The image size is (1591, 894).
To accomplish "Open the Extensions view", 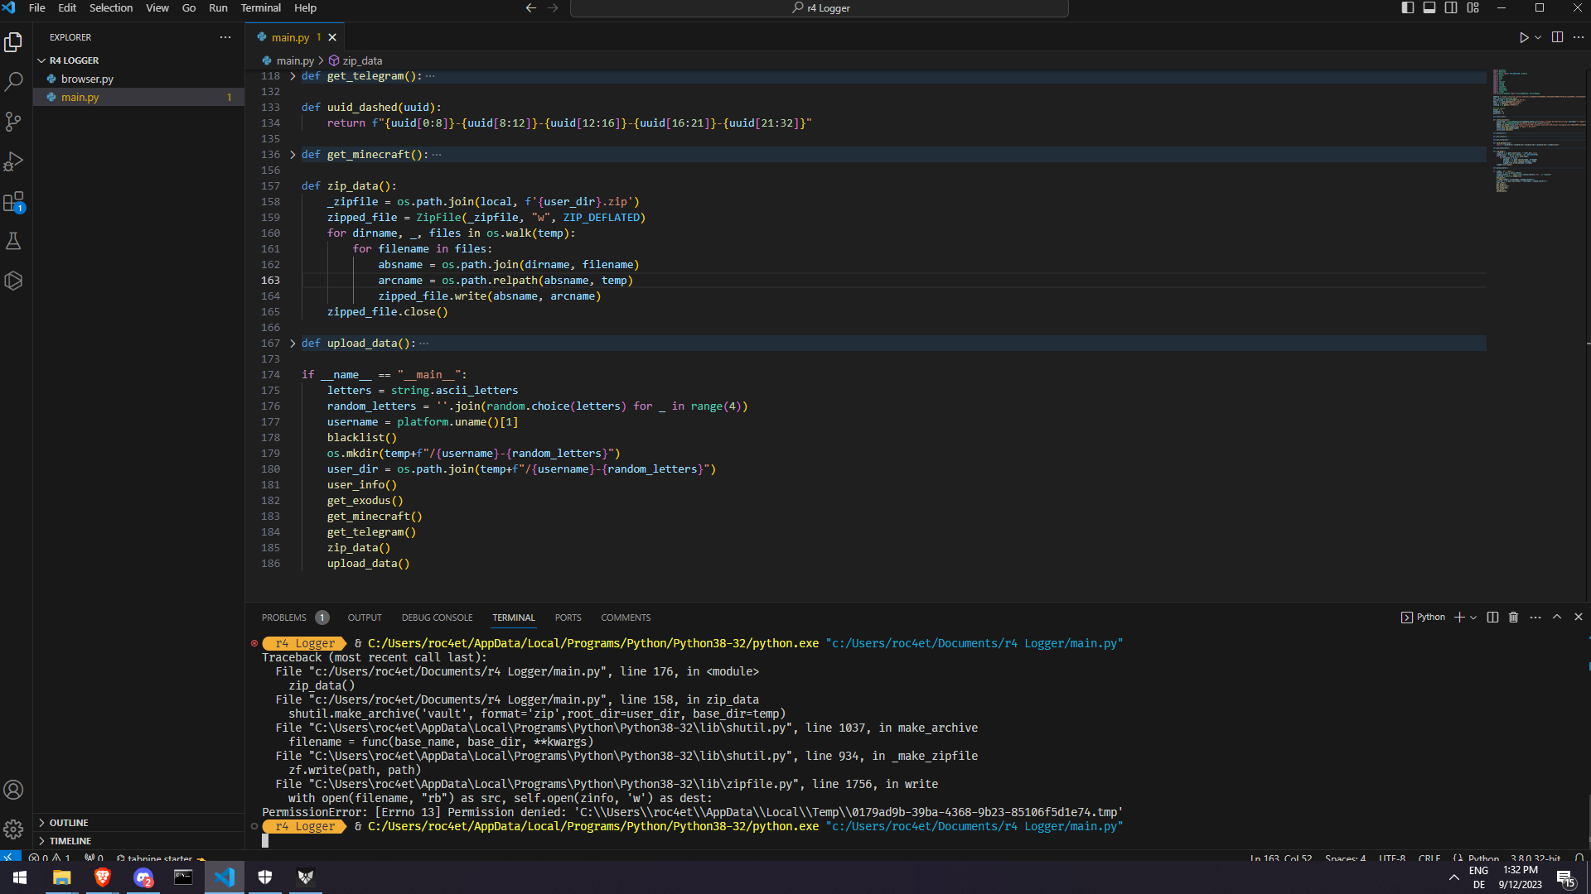I will pos(13,202).
